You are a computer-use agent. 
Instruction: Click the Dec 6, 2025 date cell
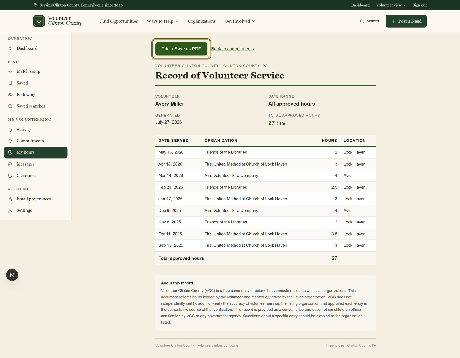point(170,211)
